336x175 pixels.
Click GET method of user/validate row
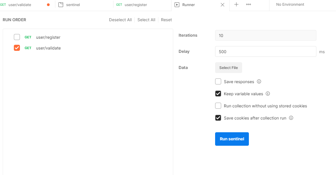28,48
